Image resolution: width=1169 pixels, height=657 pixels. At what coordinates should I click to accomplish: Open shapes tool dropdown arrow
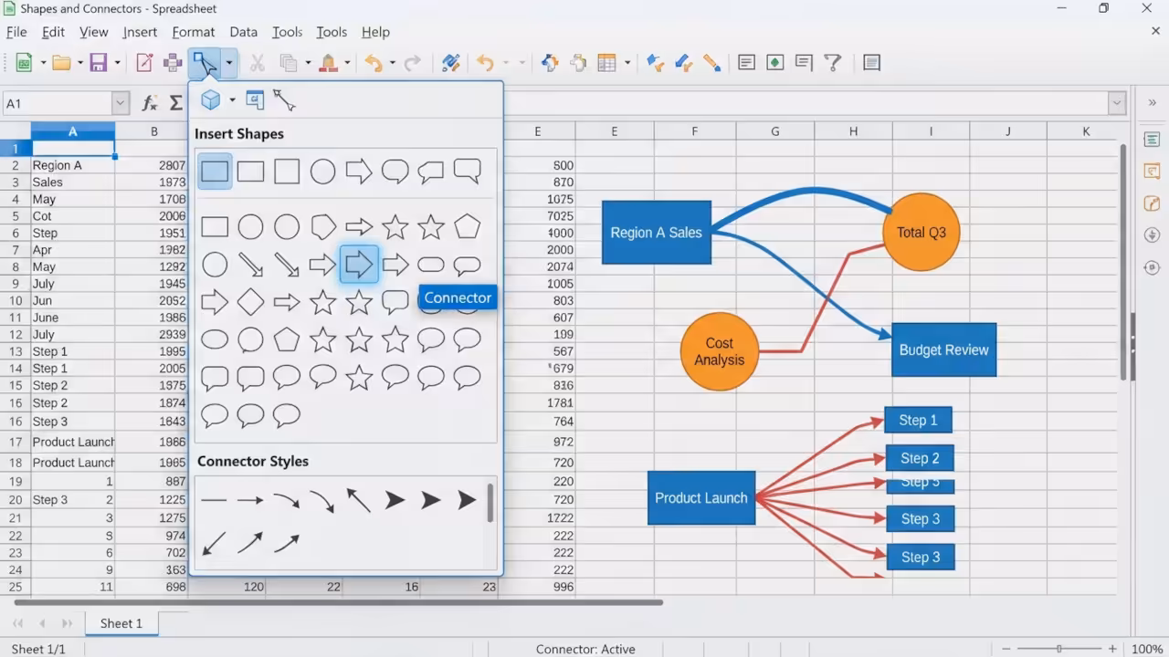[228, 63]
